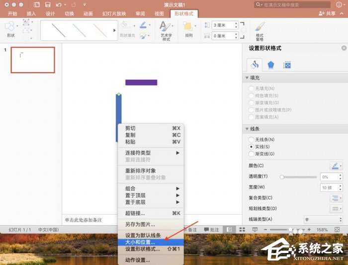Click the 共享 share button
This screenshot has height=265, width=348.
pyautogui.click(x=327, y=13)
